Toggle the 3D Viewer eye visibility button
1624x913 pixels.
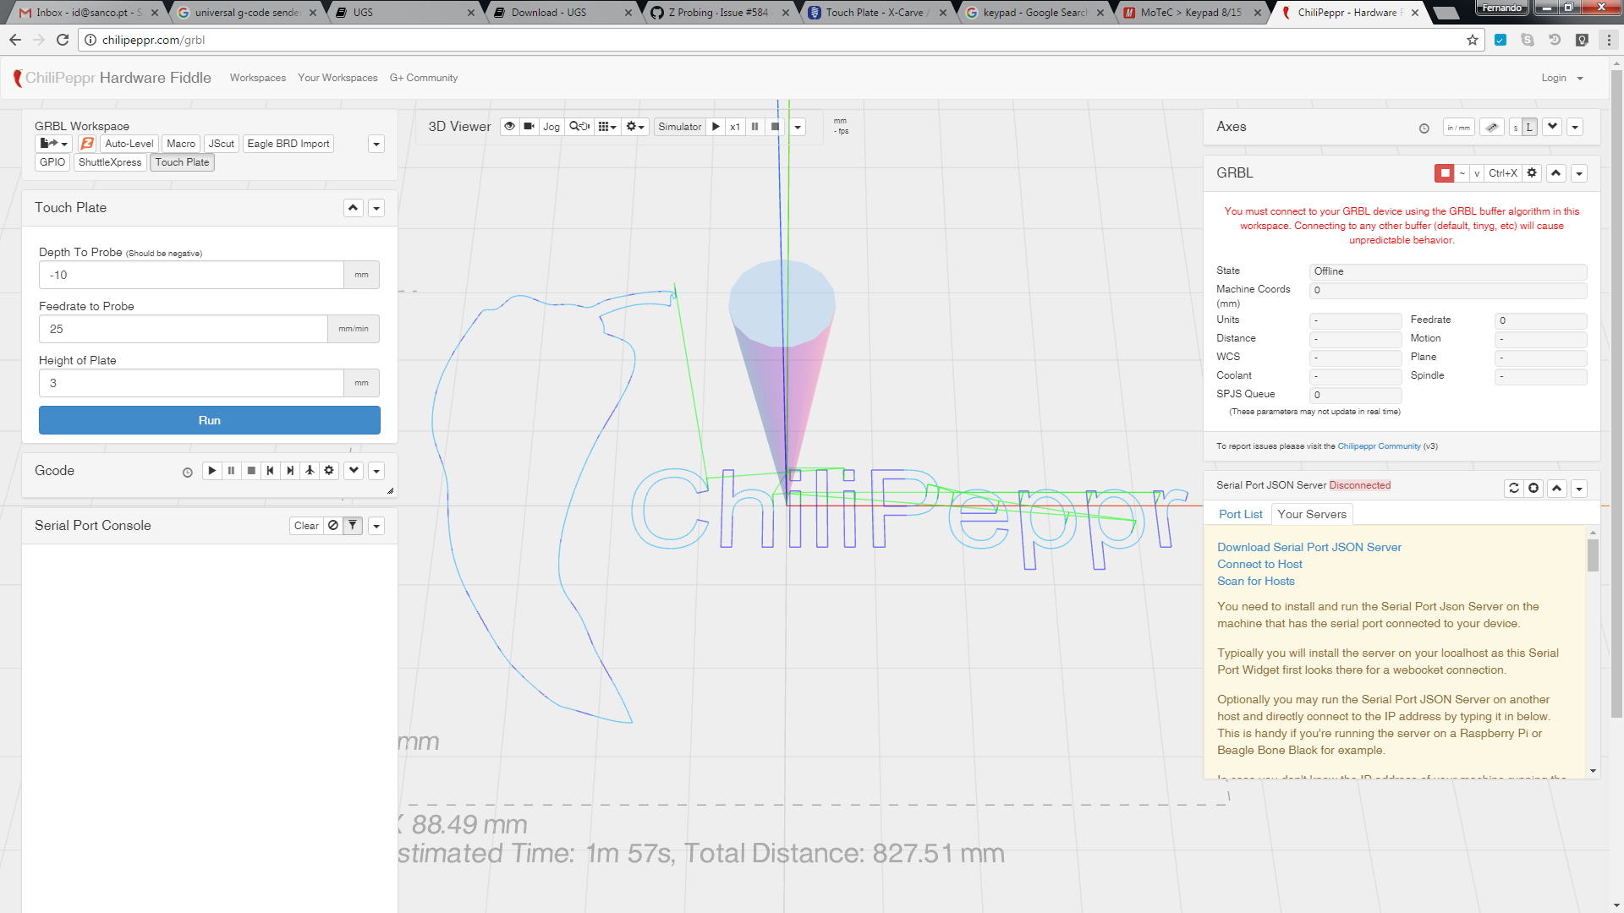tap(509, 127)
